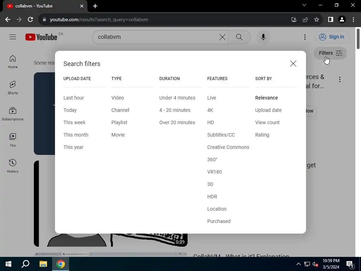Go to the YouTube home logo
This screenshot has height=271, width=361.
(x=41, y=37)
